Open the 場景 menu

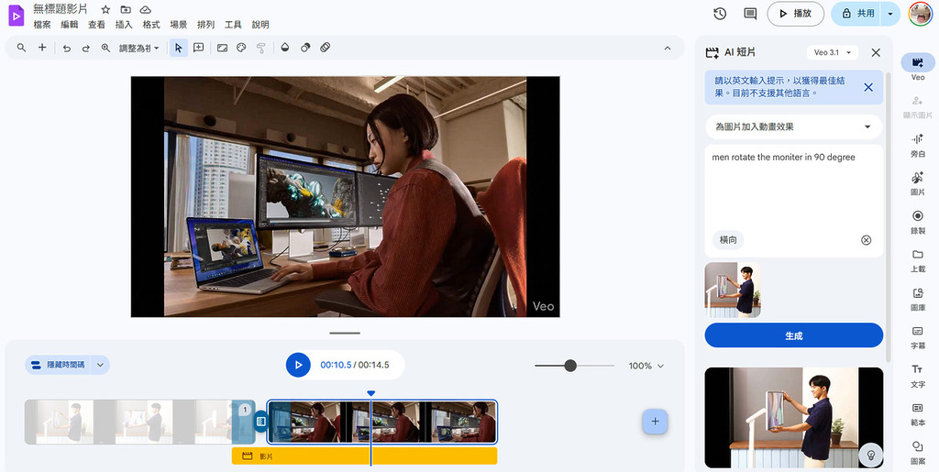179,25
